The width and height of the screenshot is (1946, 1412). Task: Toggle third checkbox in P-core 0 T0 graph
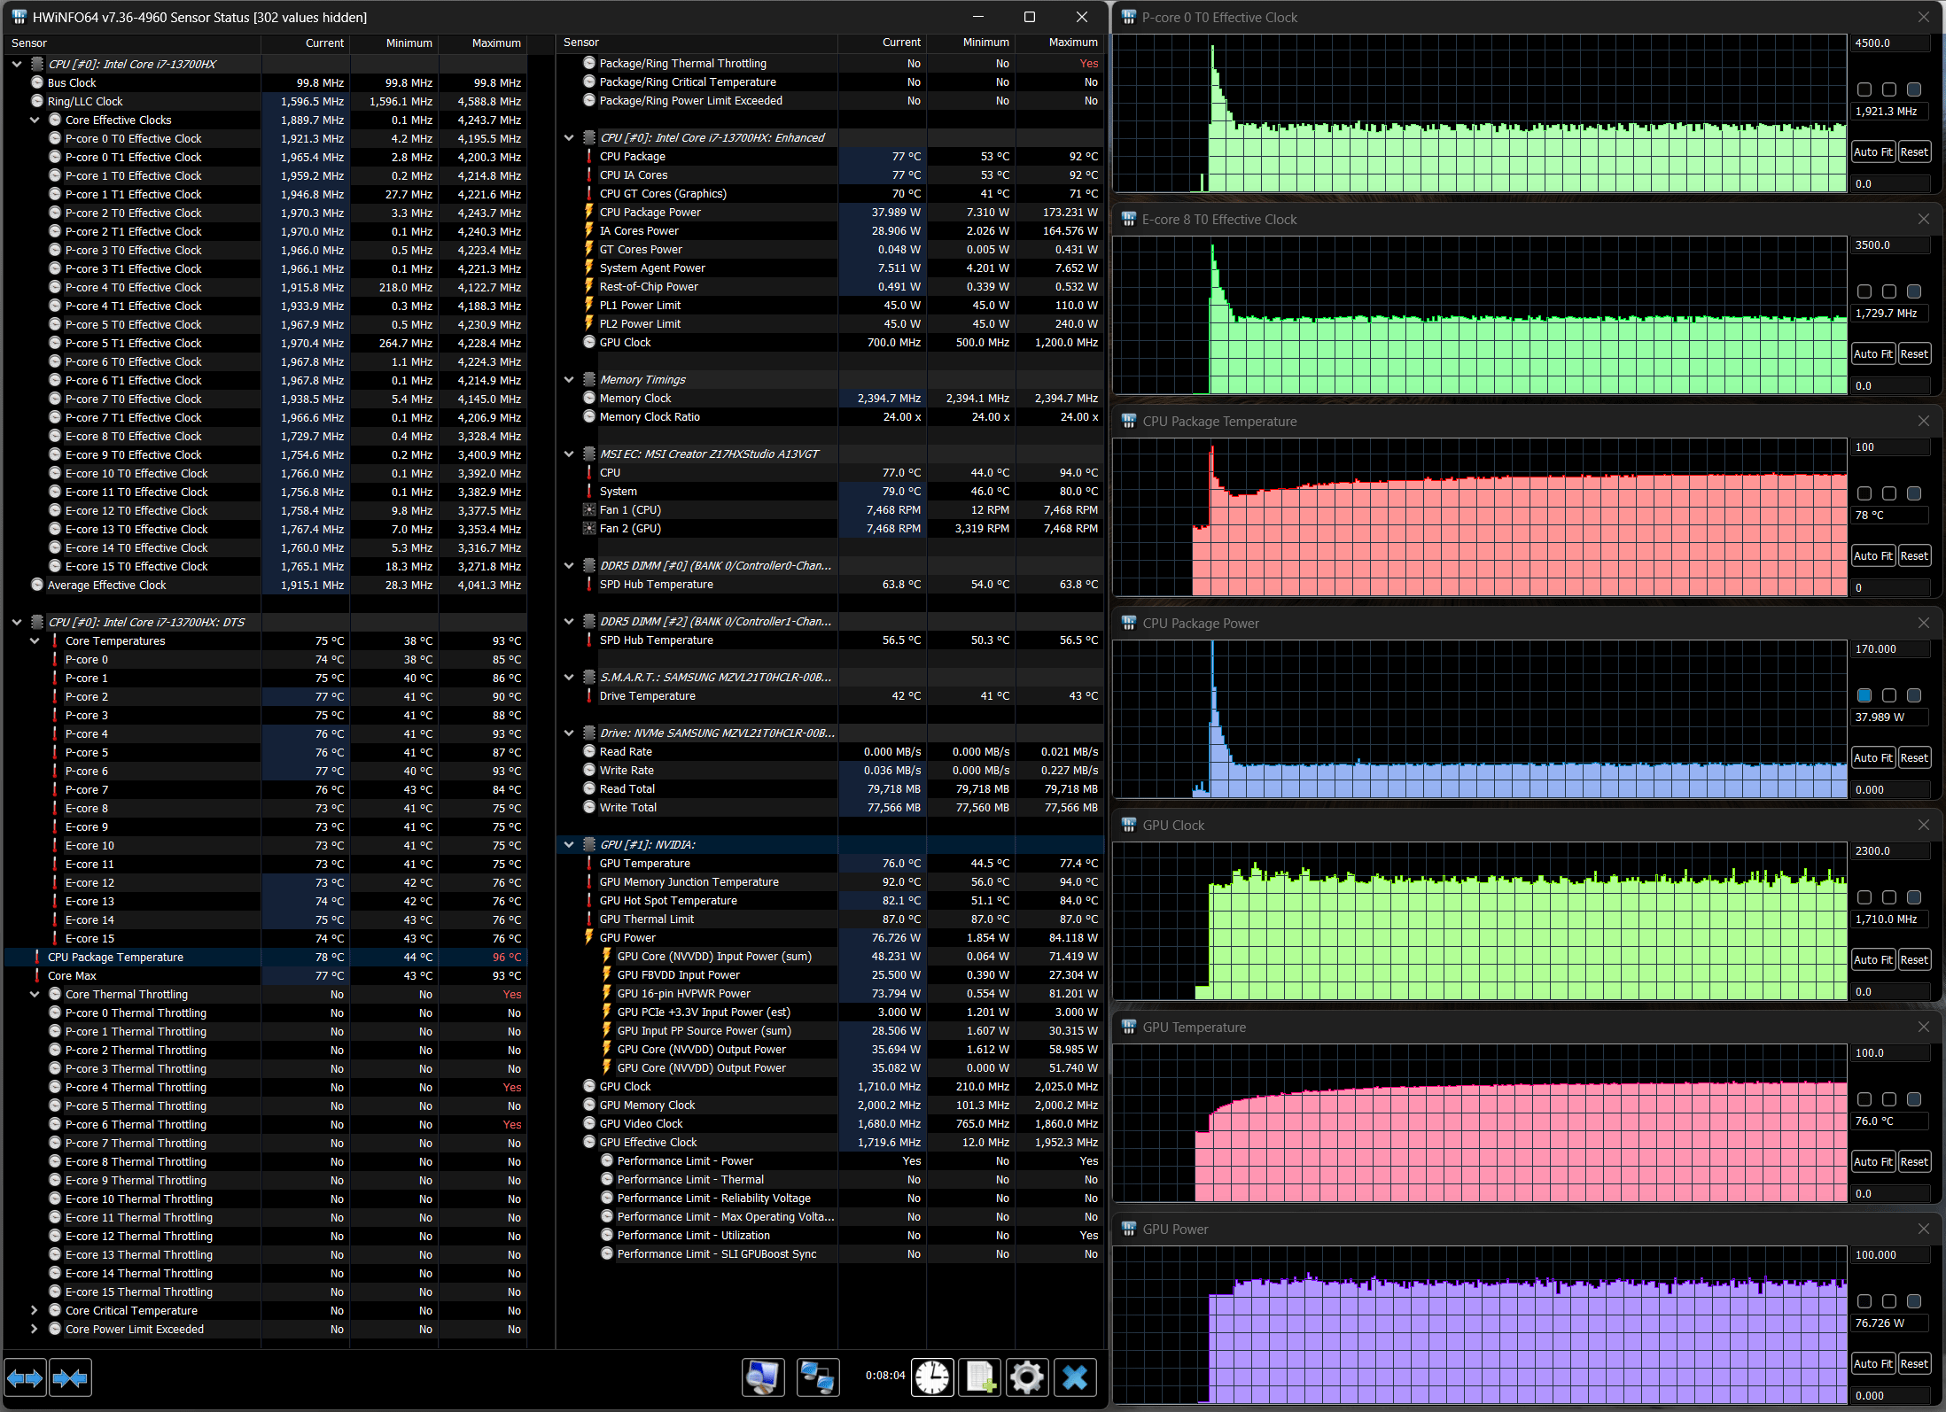pyautogui.click(x=1914, y=89)
